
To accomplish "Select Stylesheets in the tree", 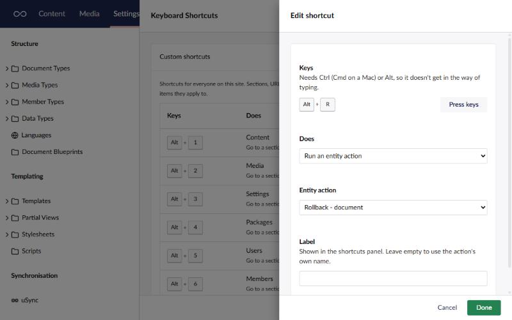I will 38,234.
